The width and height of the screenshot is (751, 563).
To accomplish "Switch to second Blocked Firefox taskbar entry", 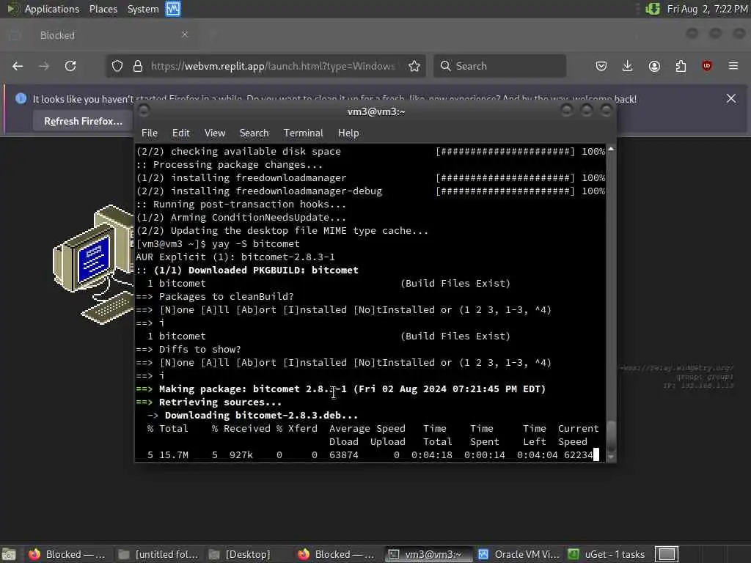I will (x=337, y=554).
